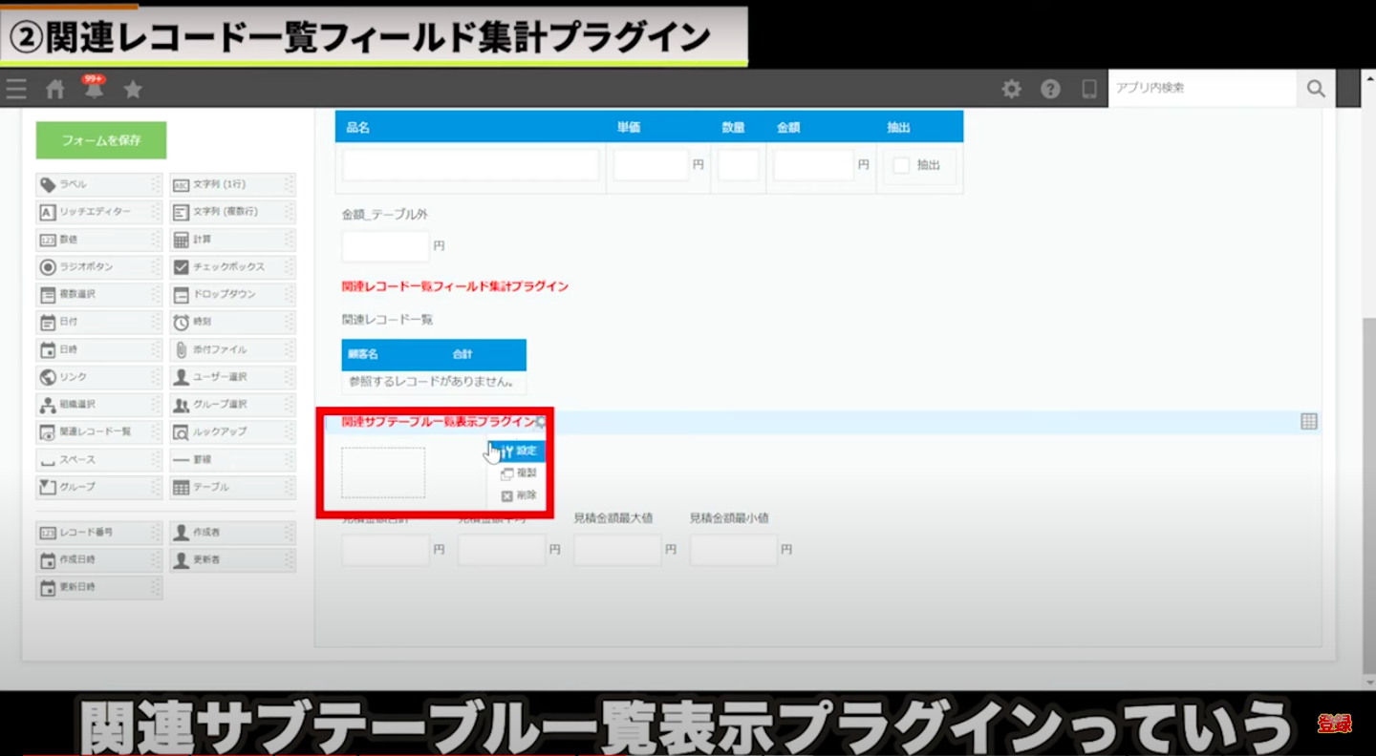Select the 更新者 field item
Viewport: 1376px width, 756px height.
click(232, 559)
